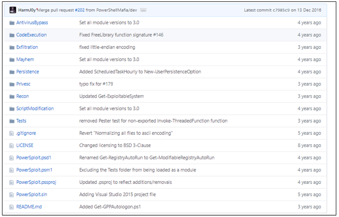Open the Persistence folder
339x217 pixels.
(x=28, y=72)
